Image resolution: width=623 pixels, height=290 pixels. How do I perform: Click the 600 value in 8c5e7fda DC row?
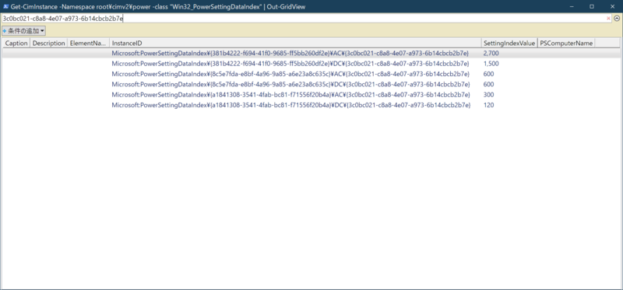click(489, 84)
